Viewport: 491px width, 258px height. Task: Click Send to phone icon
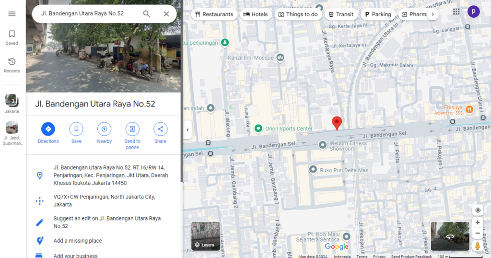[132, 129]
